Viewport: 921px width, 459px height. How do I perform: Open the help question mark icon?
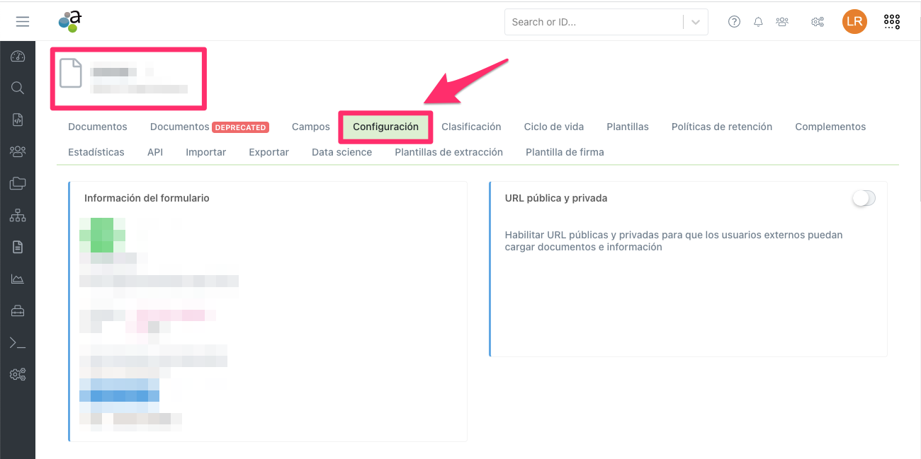point(734,21)
